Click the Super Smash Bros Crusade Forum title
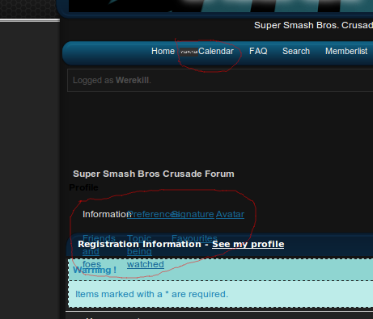Viewport: 373px width, 319px height. click(154, 174)
